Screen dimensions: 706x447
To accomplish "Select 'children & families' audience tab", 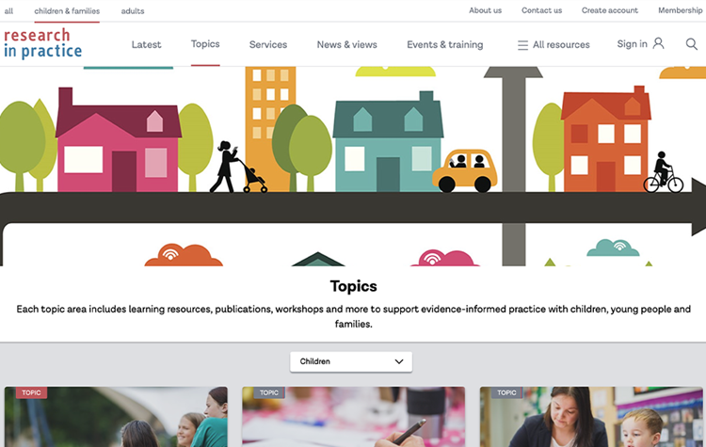I will 67,10.
